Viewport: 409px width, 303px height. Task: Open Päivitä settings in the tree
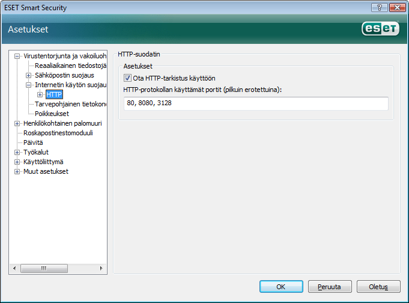point(33,142)
